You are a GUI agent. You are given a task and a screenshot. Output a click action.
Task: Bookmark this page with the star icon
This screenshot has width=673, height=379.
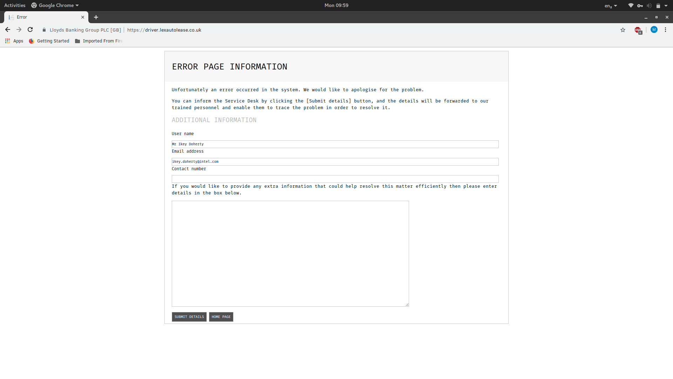[x=623, y=30]
